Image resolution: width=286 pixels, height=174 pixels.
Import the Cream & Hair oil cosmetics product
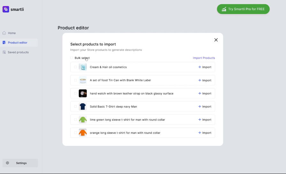click(205, 67)
